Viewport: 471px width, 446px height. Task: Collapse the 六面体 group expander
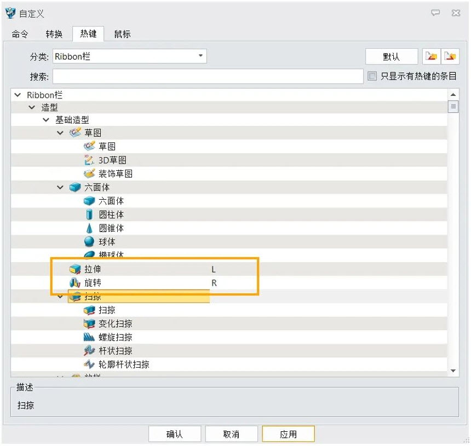click(60, 188)
